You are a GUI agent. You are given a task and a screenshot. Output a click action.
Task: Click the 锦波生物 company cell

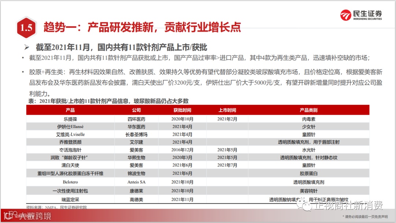tap(136, 173)
